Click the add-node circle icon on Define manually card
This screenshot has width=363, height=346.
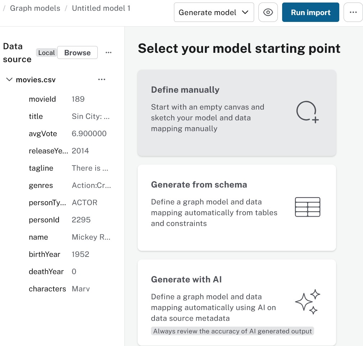pyautogui.click(x=307, y=112)
